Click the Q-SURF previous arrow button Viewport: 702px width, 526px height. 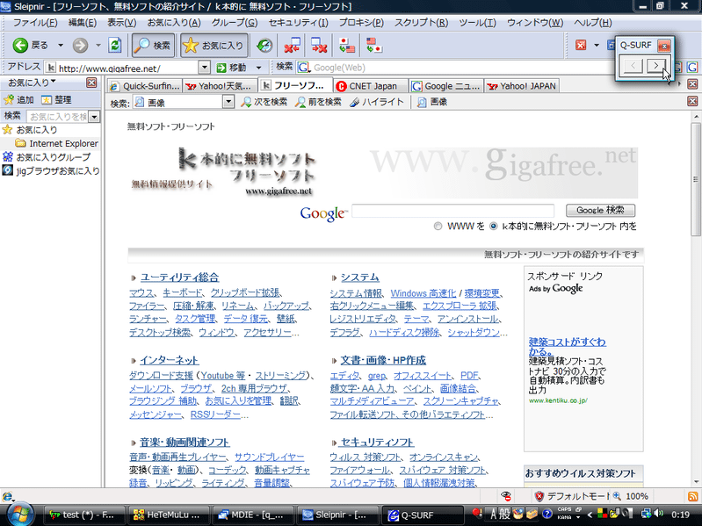(x=633, y=66)
